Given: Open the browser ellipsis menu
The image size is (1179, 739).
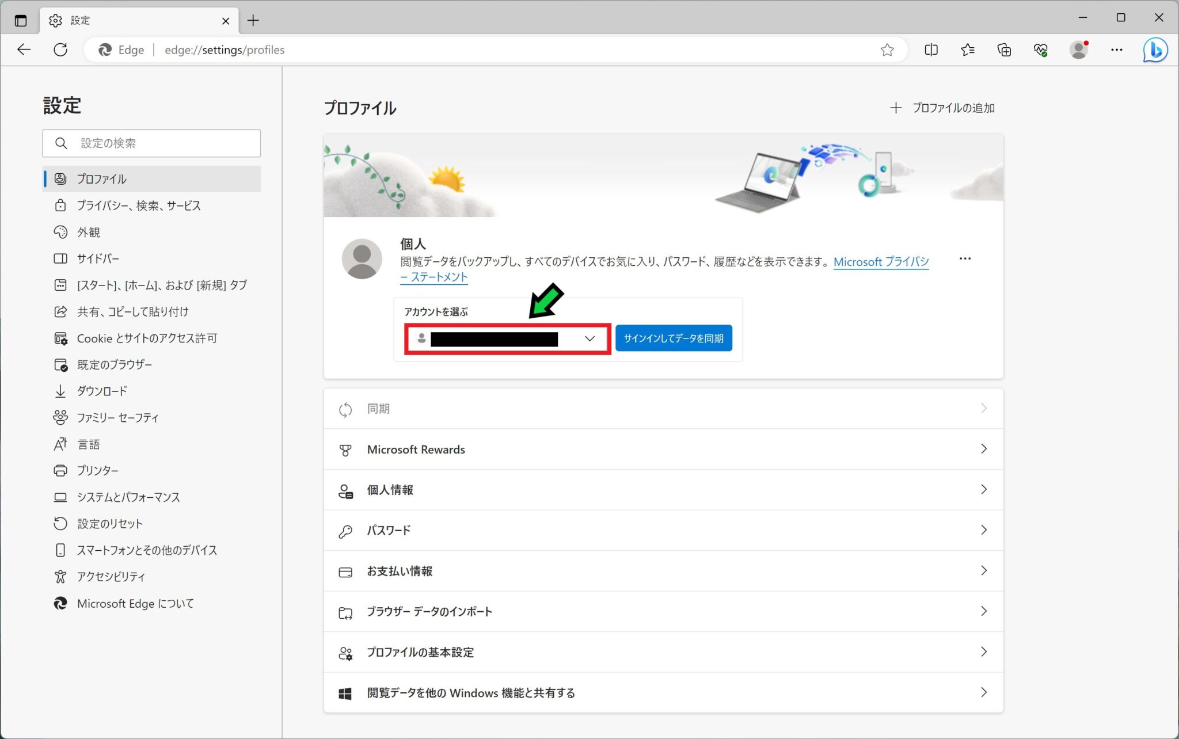Looking at the screenshot, I should pyautogui.click(x=1117, y=49).
